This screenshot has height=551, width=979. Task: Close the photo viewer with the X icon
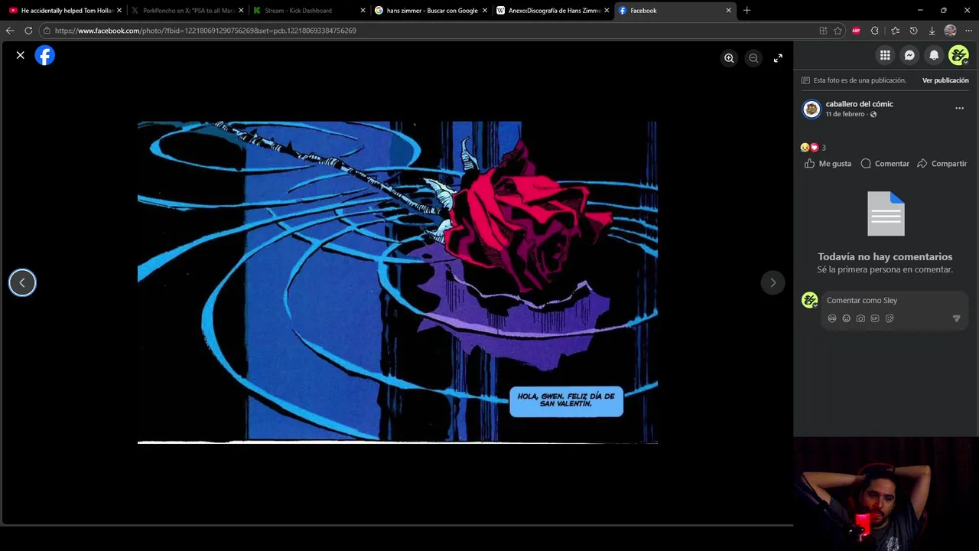[21, 55]
